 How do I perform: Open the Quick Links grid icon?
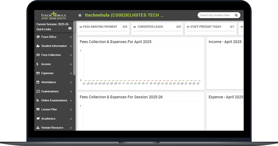(70, 28)
